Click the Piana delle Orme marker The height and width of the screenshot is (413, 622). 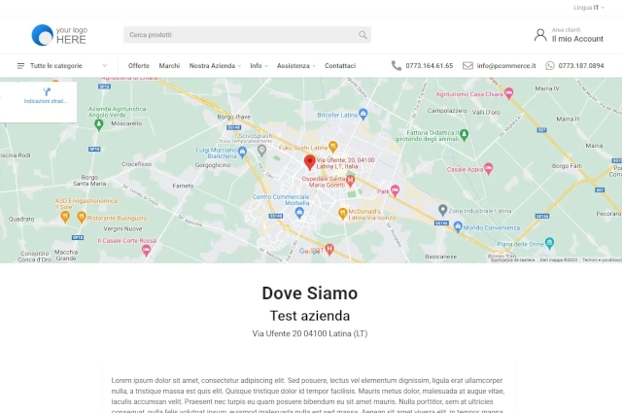549,242
